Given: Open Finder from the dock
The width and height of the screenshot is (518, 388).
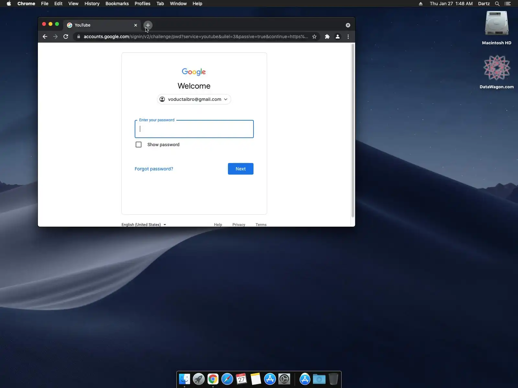Looking at the screenshot, I should pos(185,379).
